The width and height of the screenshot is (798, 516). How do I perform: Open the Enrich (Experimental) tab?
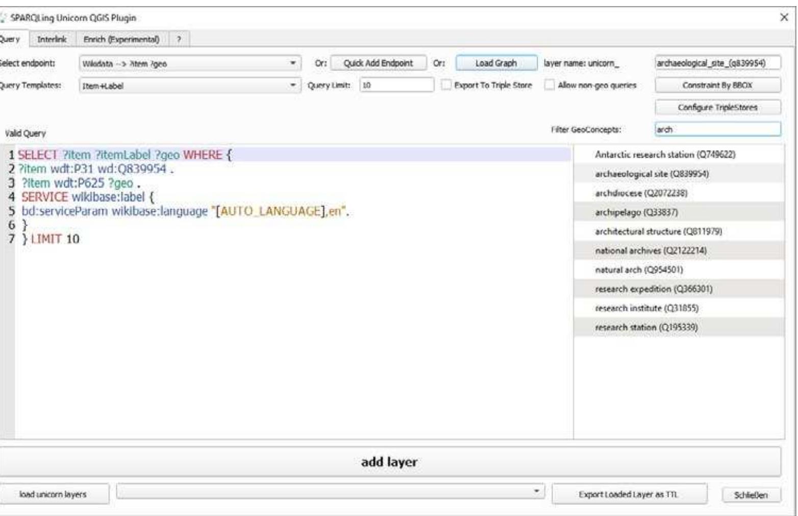pos(121,39)
